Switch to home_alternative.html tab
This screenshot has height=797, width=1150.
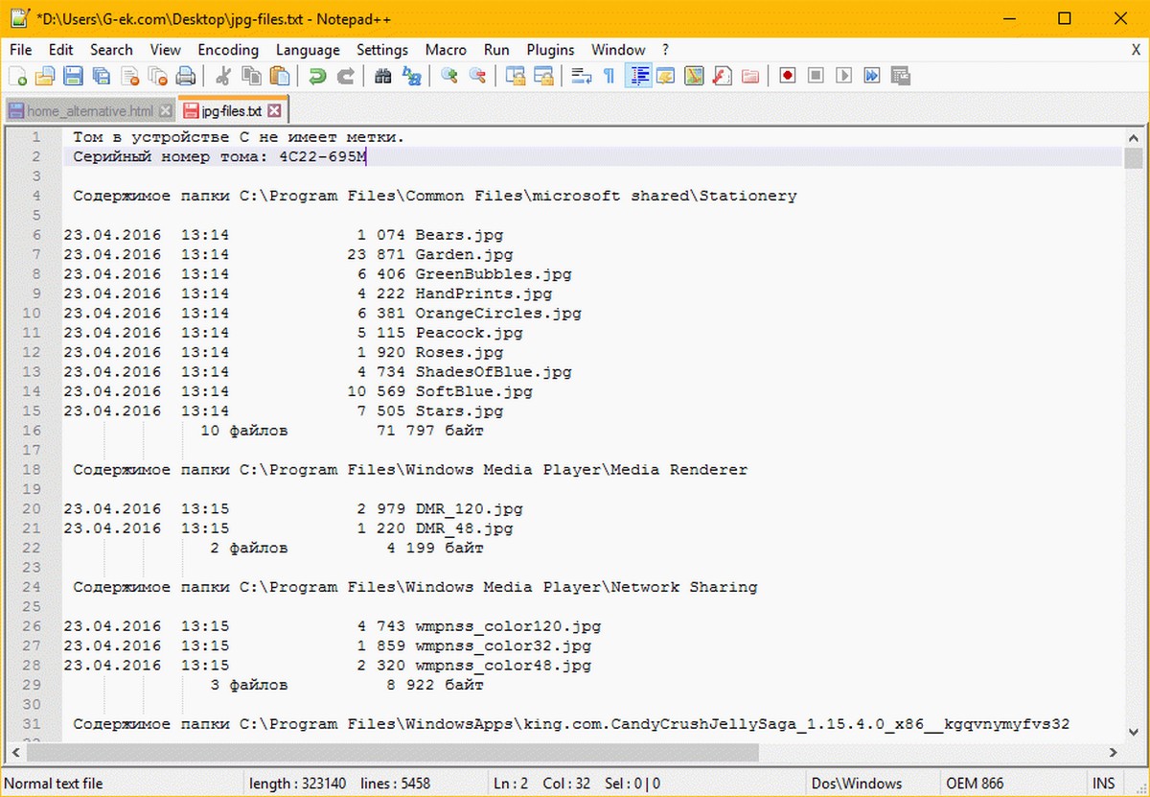pos(89,110)
